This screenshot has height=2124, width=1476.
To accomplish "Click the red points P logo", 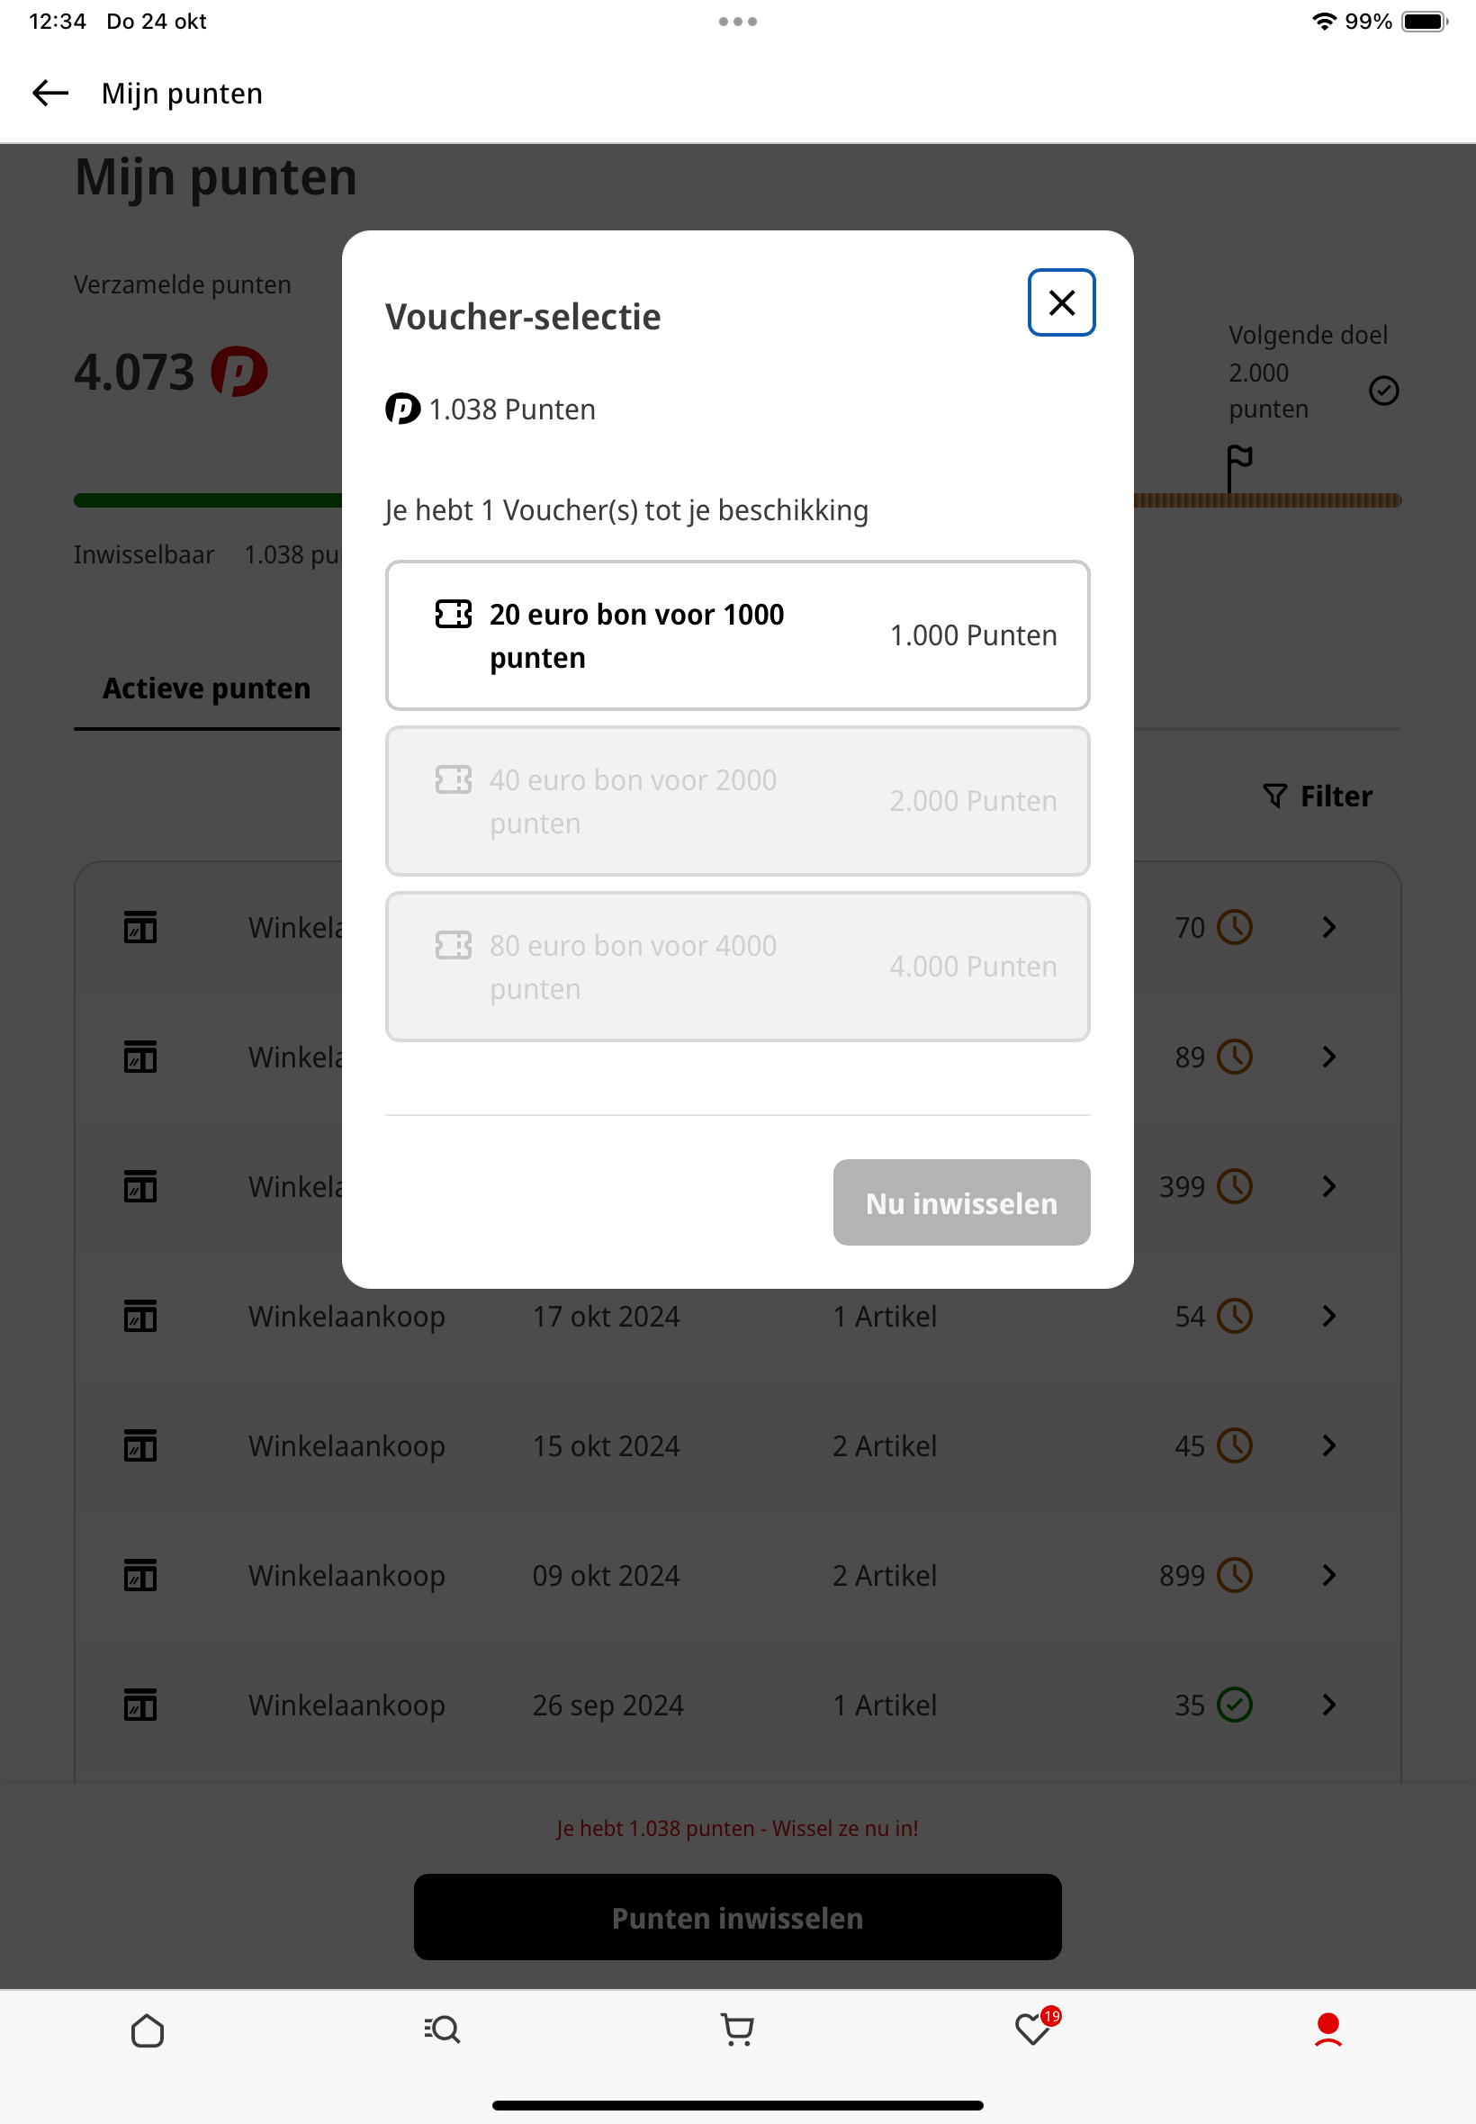I will coord(239,372).
